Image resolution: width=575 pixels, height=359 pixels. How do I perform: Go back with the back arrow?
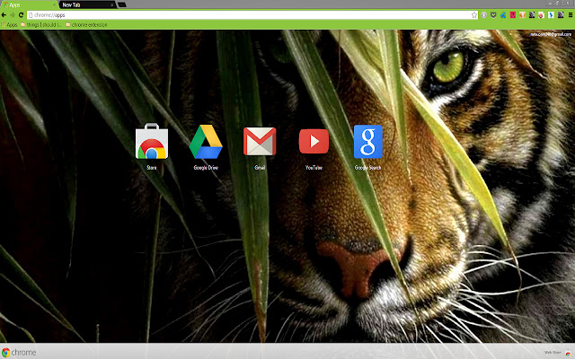[x=4, y=15]
